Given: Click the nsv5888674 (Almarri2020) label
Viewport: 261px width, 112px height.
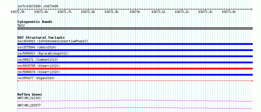Looking at the screenshot, I should (x=39, y=72).
